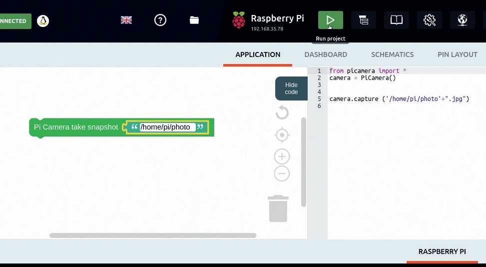
Task: Click the green Run project play button
Action: 330,20
